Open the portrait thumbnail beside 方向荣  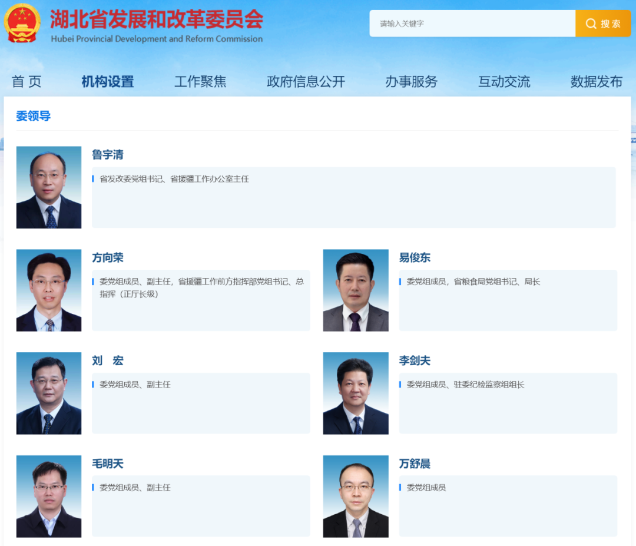(x=49, y=290)
